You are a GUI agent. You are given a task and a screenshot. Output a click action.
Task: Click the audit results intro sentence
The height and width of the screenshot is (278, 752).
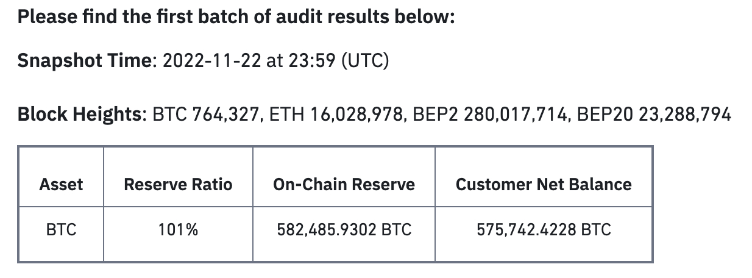pyautogui.click(x=236, y=16)
